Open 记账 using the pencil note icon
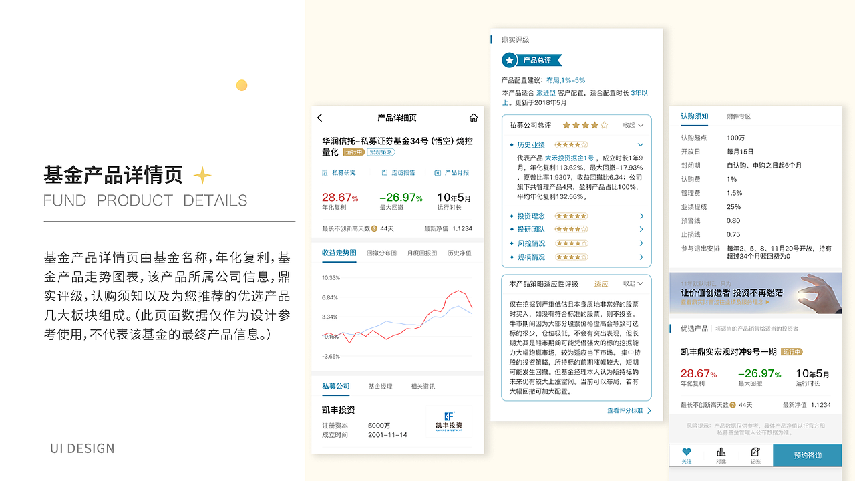 pos(755,450)
